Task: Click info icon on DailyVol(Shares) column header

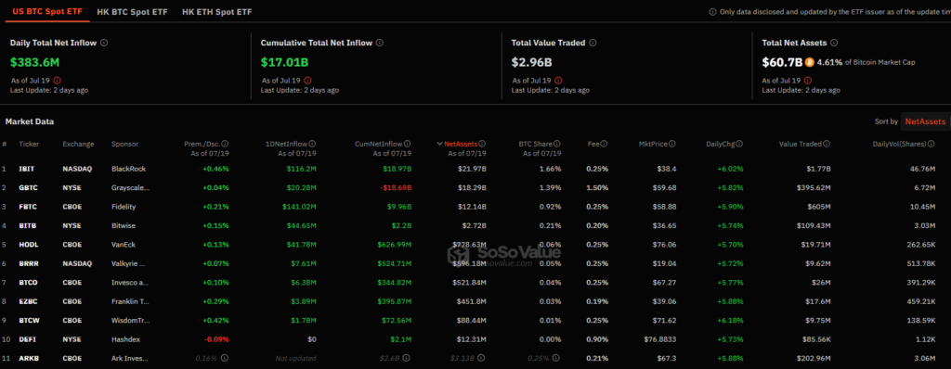Action: pos(931,145)
